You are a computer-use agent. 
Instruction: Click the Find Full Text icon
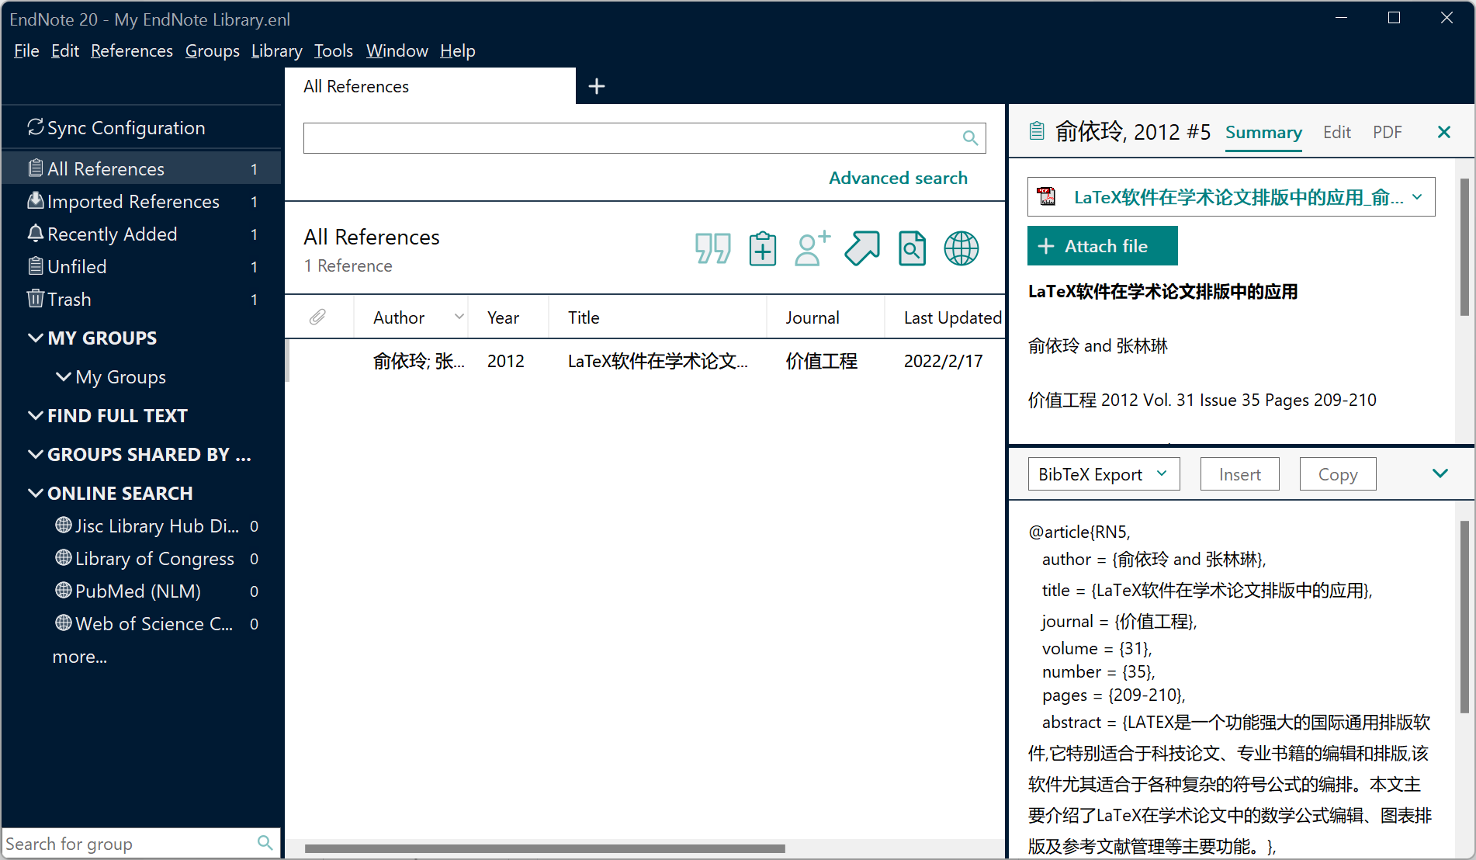(912, 248)
